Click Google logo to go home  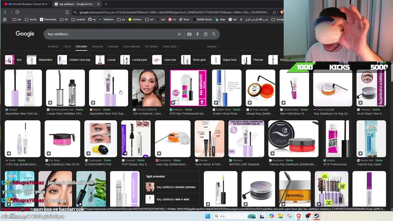25,34
